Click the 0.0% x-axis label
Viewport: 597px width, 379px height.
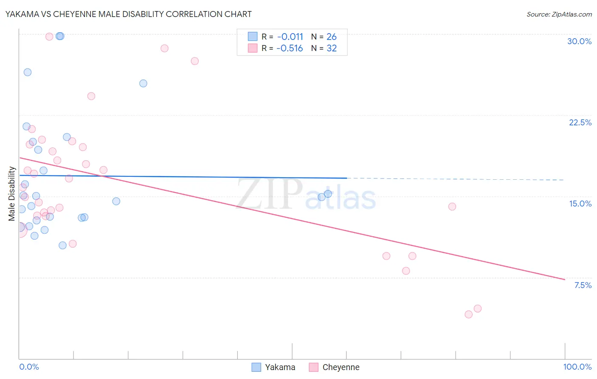29,367
